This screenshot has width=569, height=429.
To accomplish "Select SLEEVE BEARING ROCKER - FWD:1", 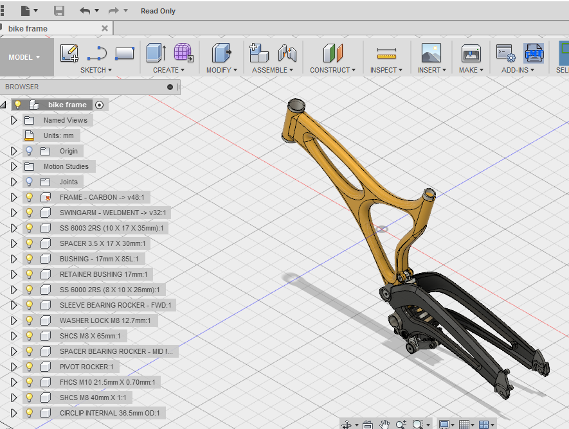I will pos(99,305).
